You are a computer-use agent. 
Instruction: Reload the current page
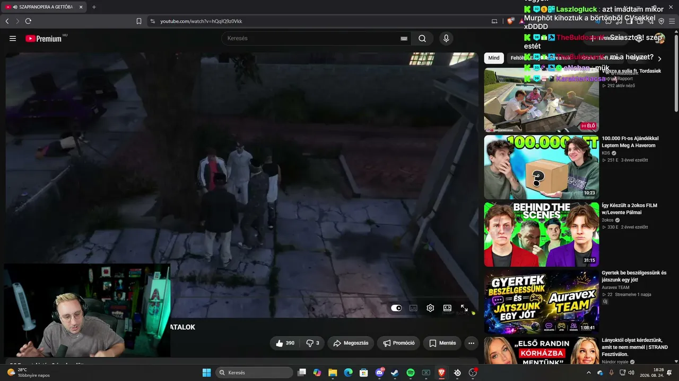28,21
